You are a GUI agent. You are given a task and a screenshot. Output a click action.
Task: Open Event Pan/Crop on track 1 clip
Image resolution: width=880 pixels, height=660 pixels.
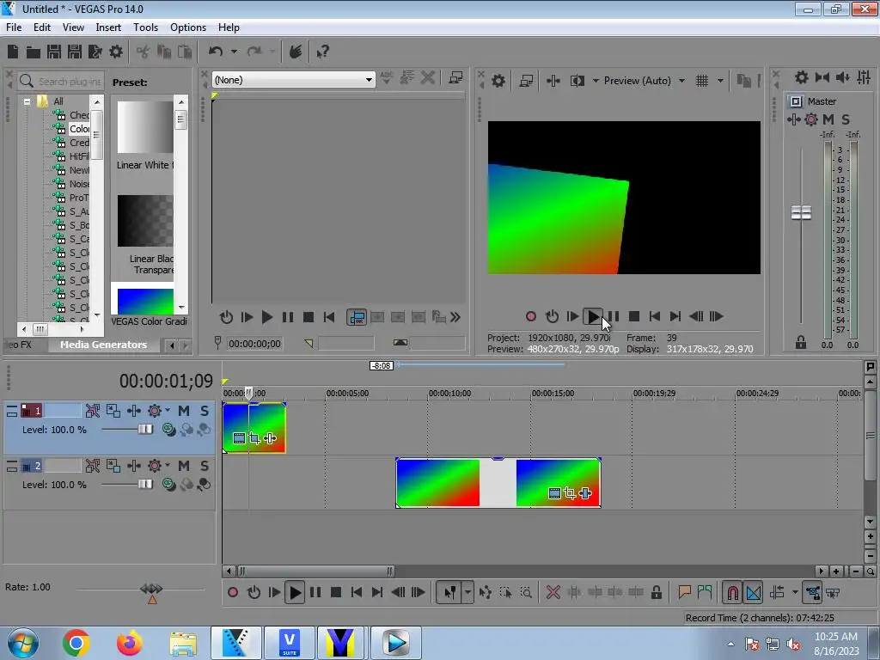point(254,438)
